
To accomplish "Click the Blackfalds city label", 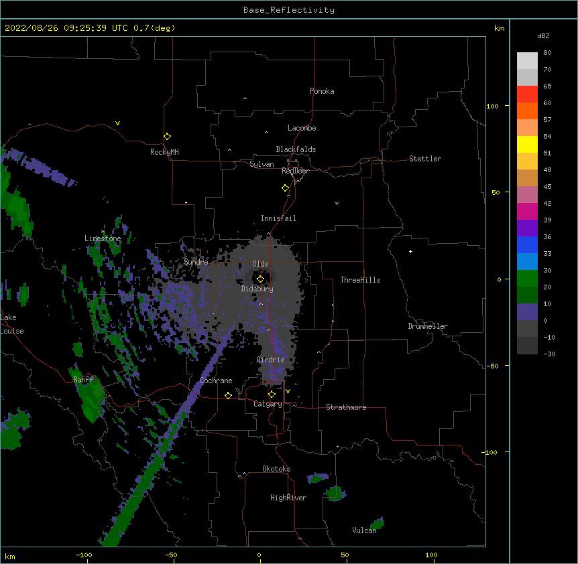I will 296,149.
